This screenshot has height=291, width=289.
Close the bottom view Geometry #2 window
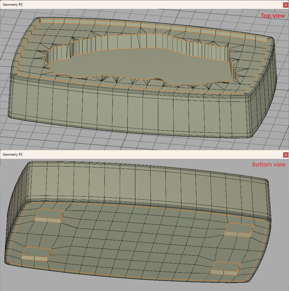click(x=286, y=155)
